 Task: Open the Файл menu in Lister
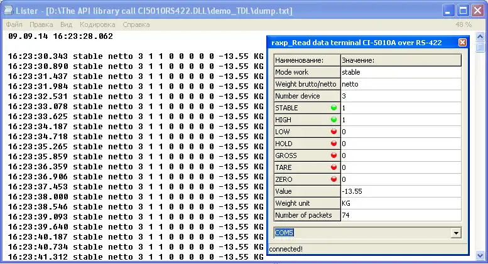click(14, 24)
